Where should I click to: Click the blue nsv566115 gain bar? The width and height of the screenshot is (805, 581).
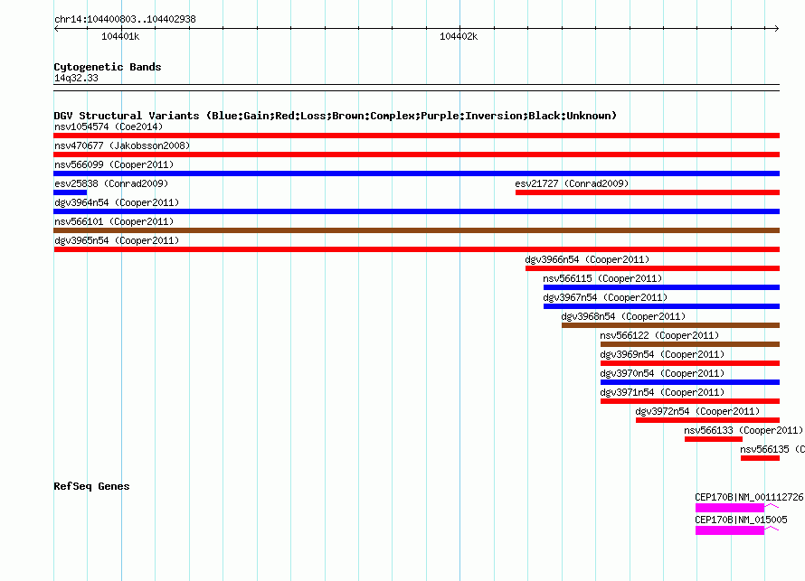pyautogui.click(x=662, y=287)
